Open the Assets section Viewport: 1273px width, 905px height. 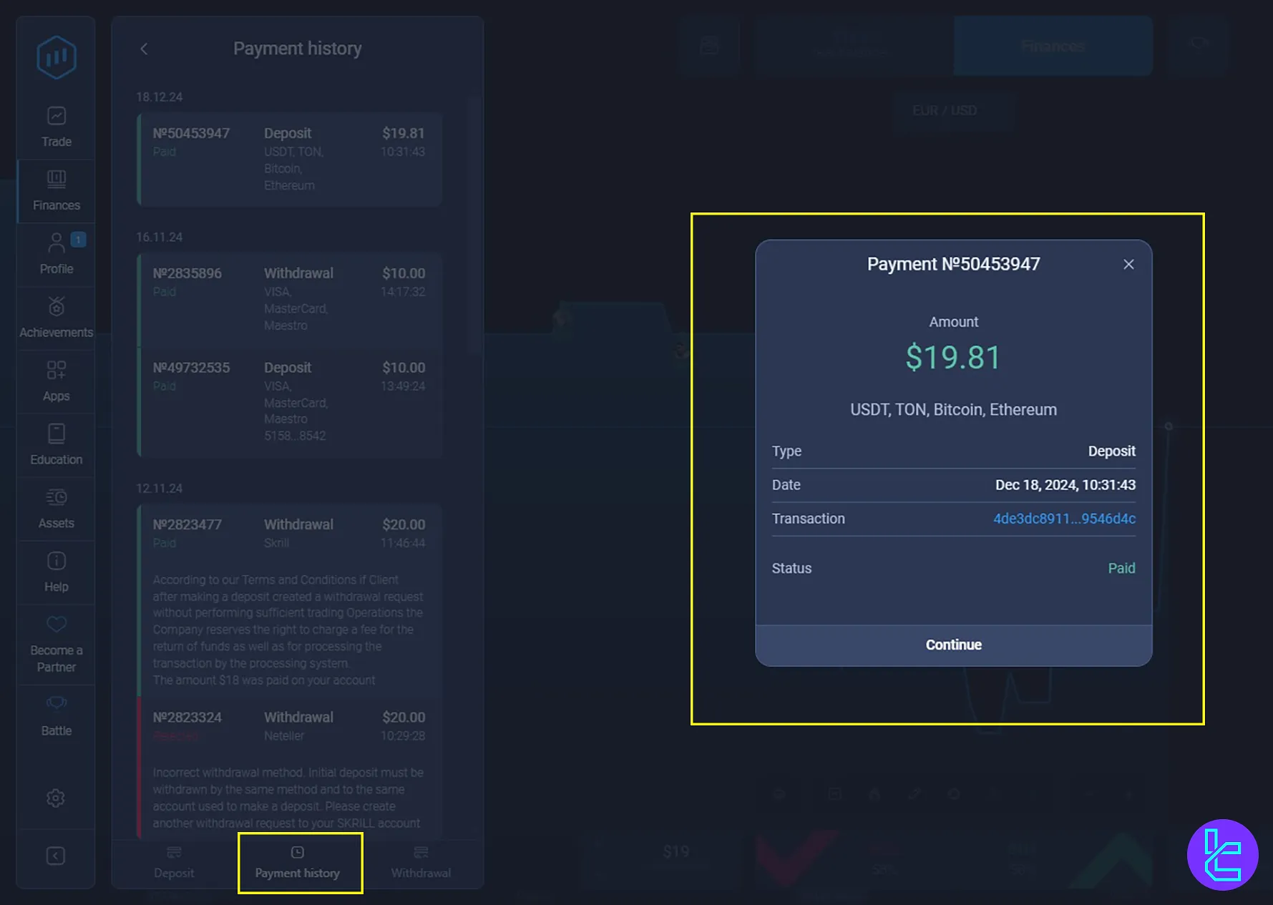(57, 509)
